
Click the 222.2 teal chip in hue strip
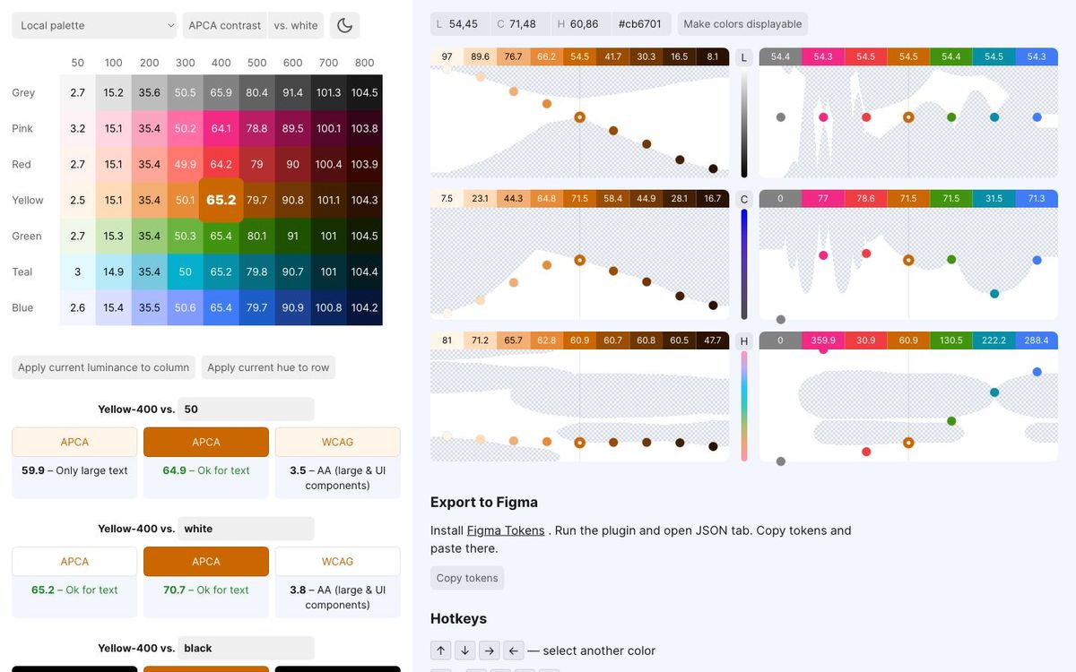994,340
